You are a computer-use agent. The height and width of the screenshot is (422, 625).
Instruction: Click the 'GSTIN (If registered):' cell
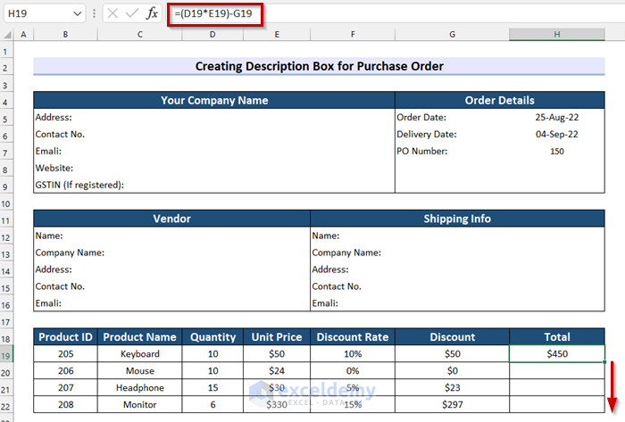(79, 185)
